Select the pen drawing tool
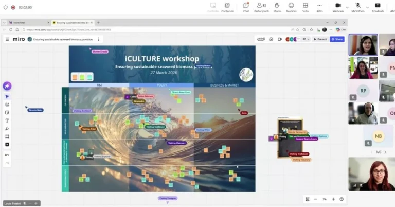The height and width of the screenshot is (207, 395). 7,129
